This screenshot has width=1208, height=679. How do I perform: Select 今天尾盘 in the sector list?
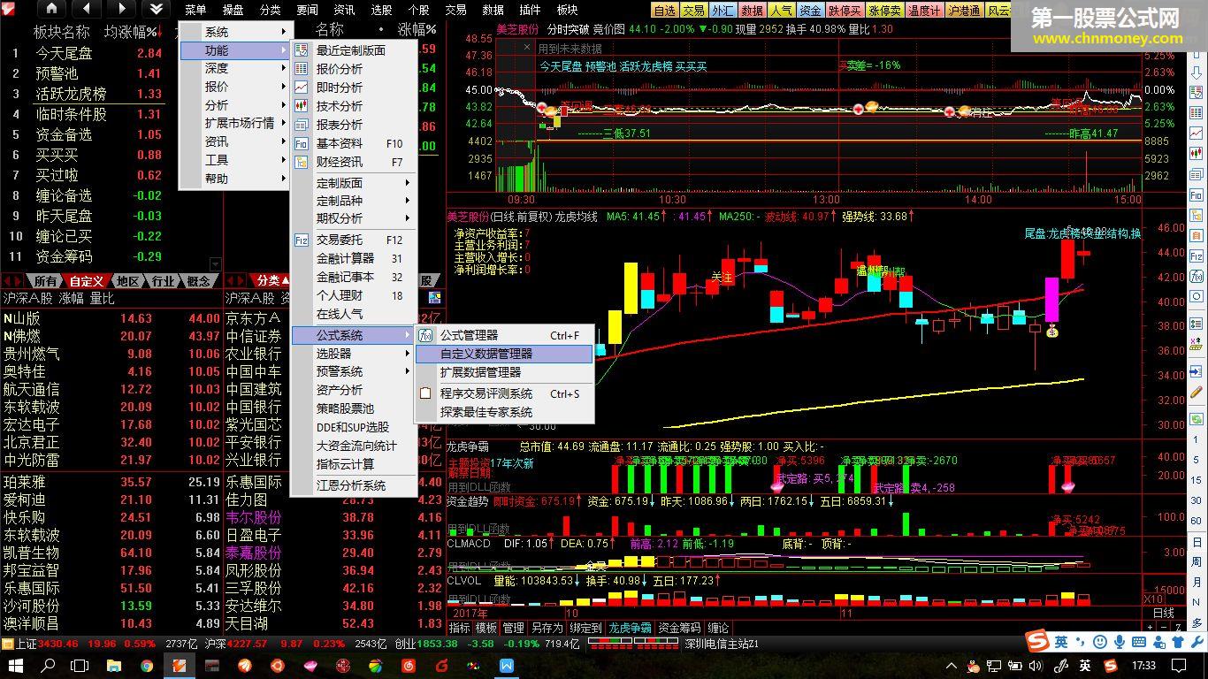[x=64, y=53]
